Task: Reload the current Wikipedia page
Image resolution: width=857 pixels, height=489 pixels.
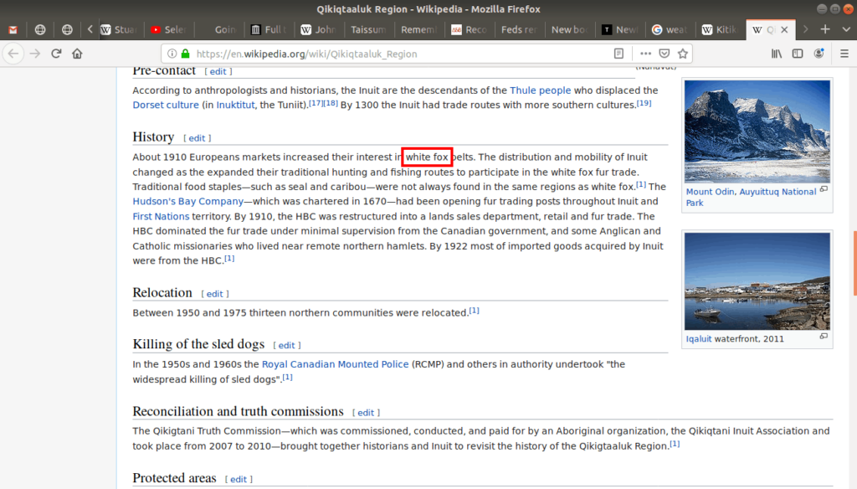Action: pos(56,54)
